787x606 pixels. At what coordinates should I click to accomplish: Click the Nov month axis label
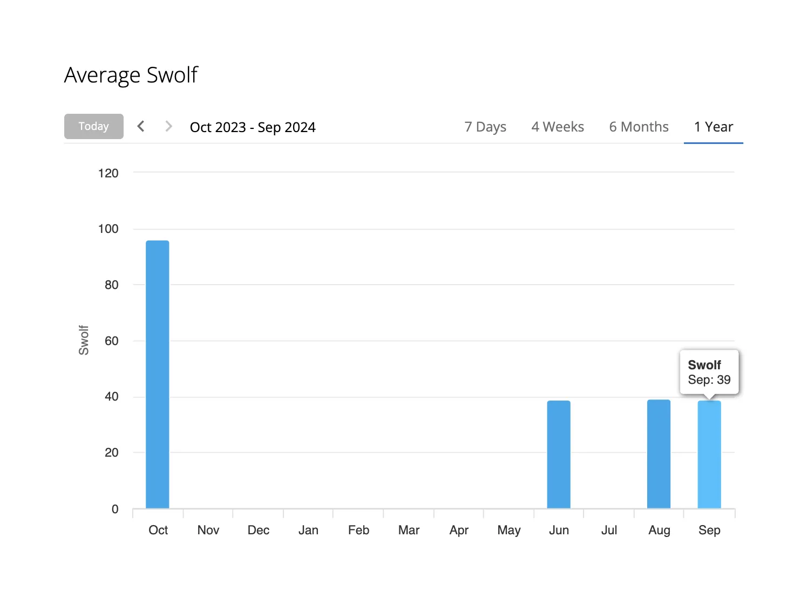click(x=208, y=530)
